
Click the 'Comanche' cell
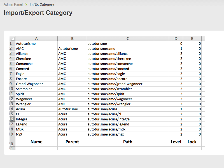point(36,64)
